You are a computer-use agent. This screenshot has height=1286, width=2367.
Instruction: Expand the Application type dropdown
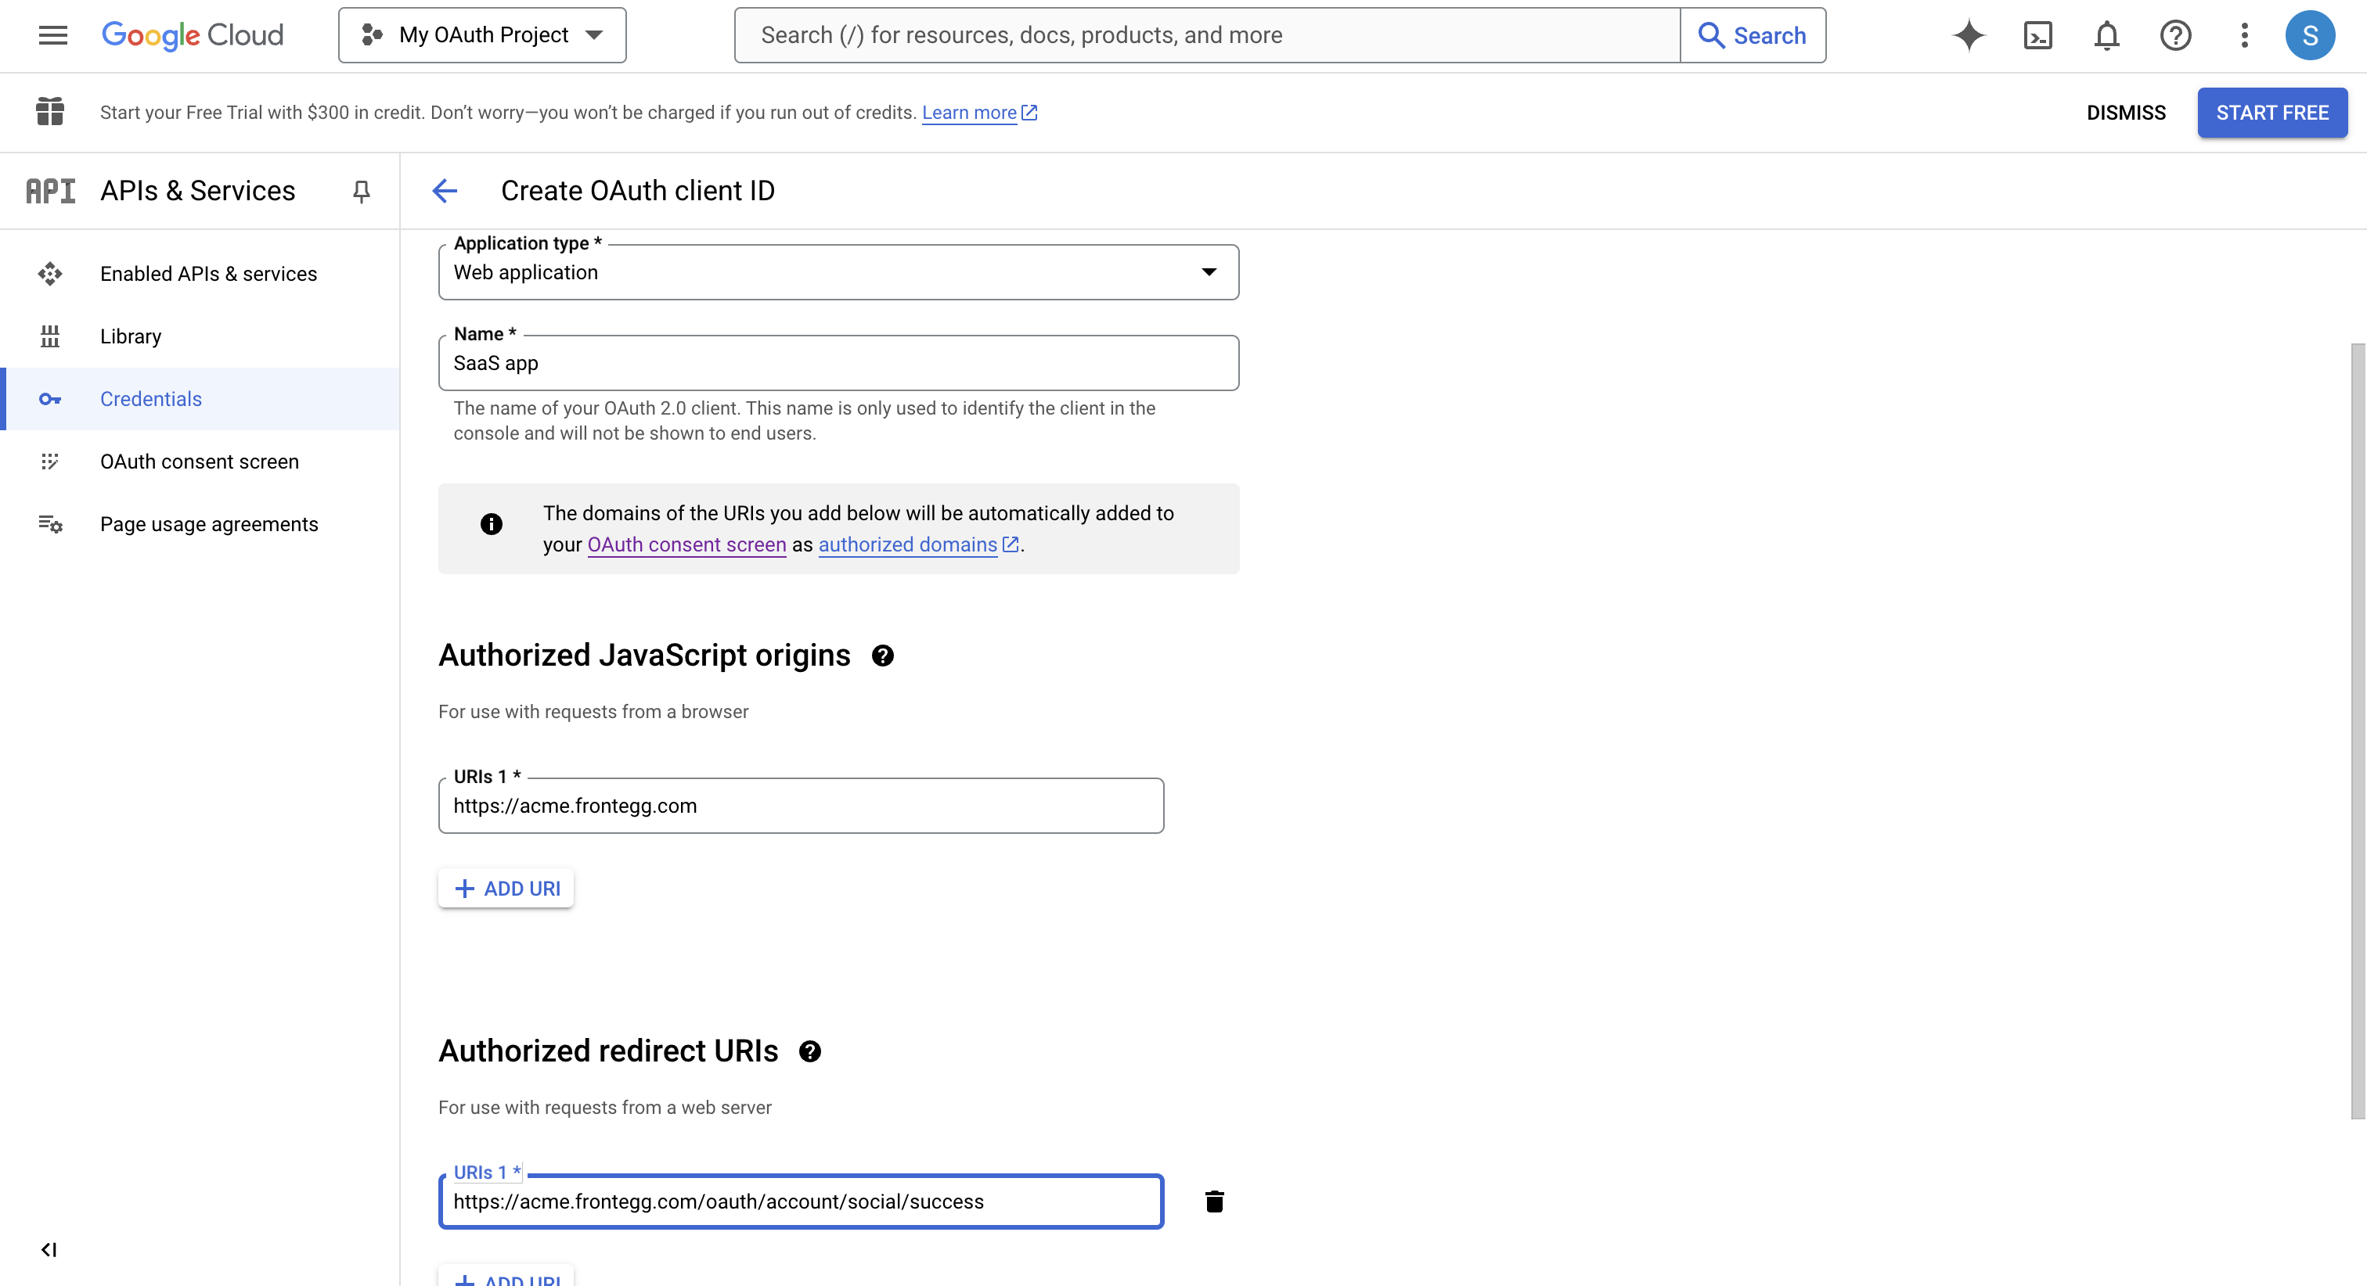point(838,272)
